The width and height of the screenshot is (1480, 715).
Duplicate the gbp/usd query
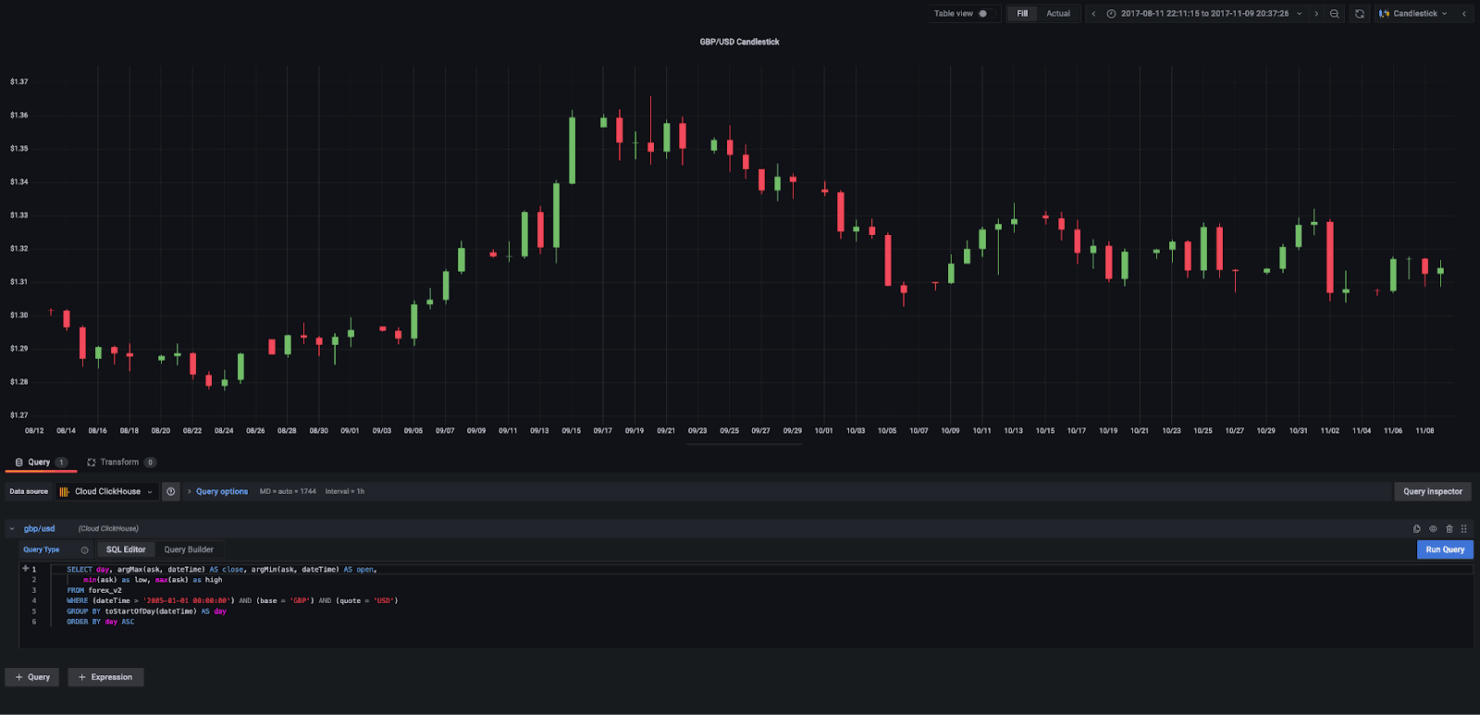pos(1416,529)
